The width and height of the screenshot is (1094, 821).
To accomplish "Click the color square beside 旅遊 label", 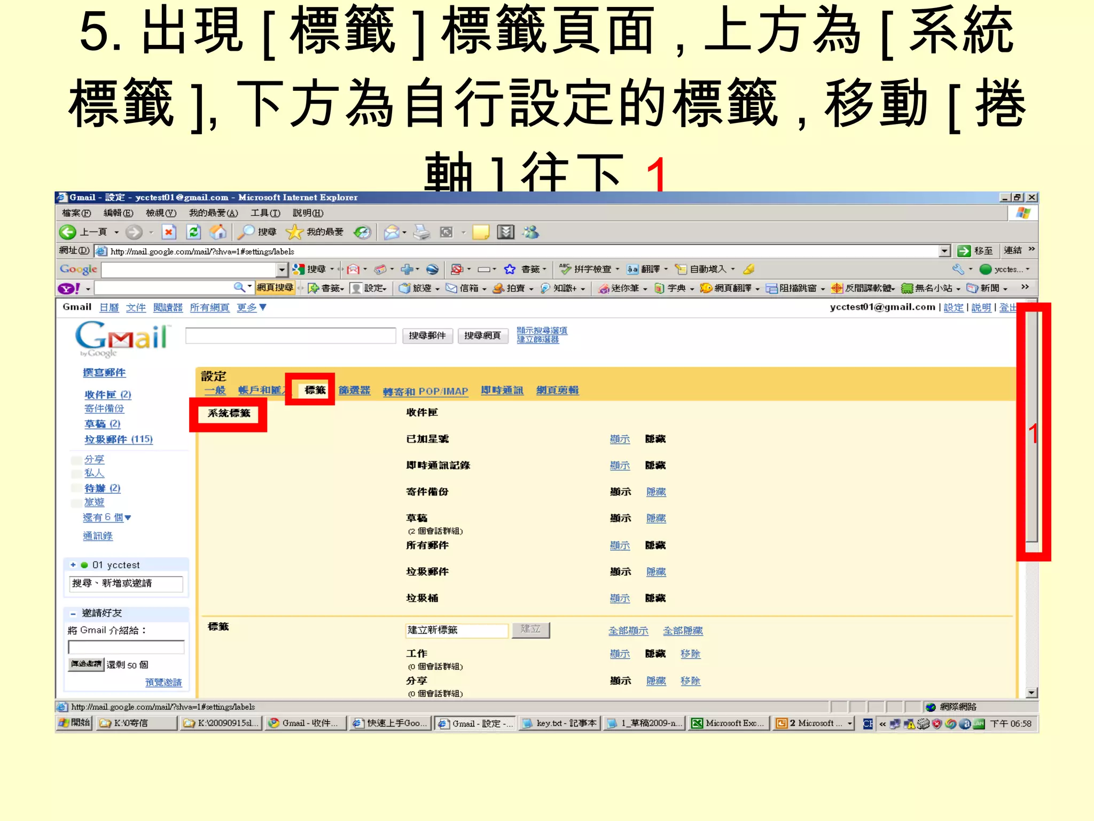I will (76, 503).
